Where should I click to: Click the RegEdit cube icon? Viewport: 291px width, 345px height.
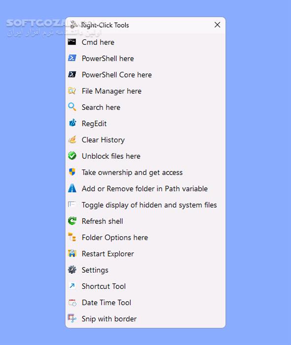(x=72, y=123)
